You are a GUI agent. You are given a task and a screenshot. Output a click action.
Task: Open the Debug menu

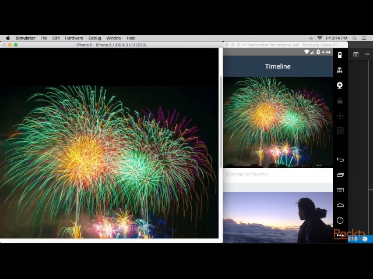(x=94, y=38)
